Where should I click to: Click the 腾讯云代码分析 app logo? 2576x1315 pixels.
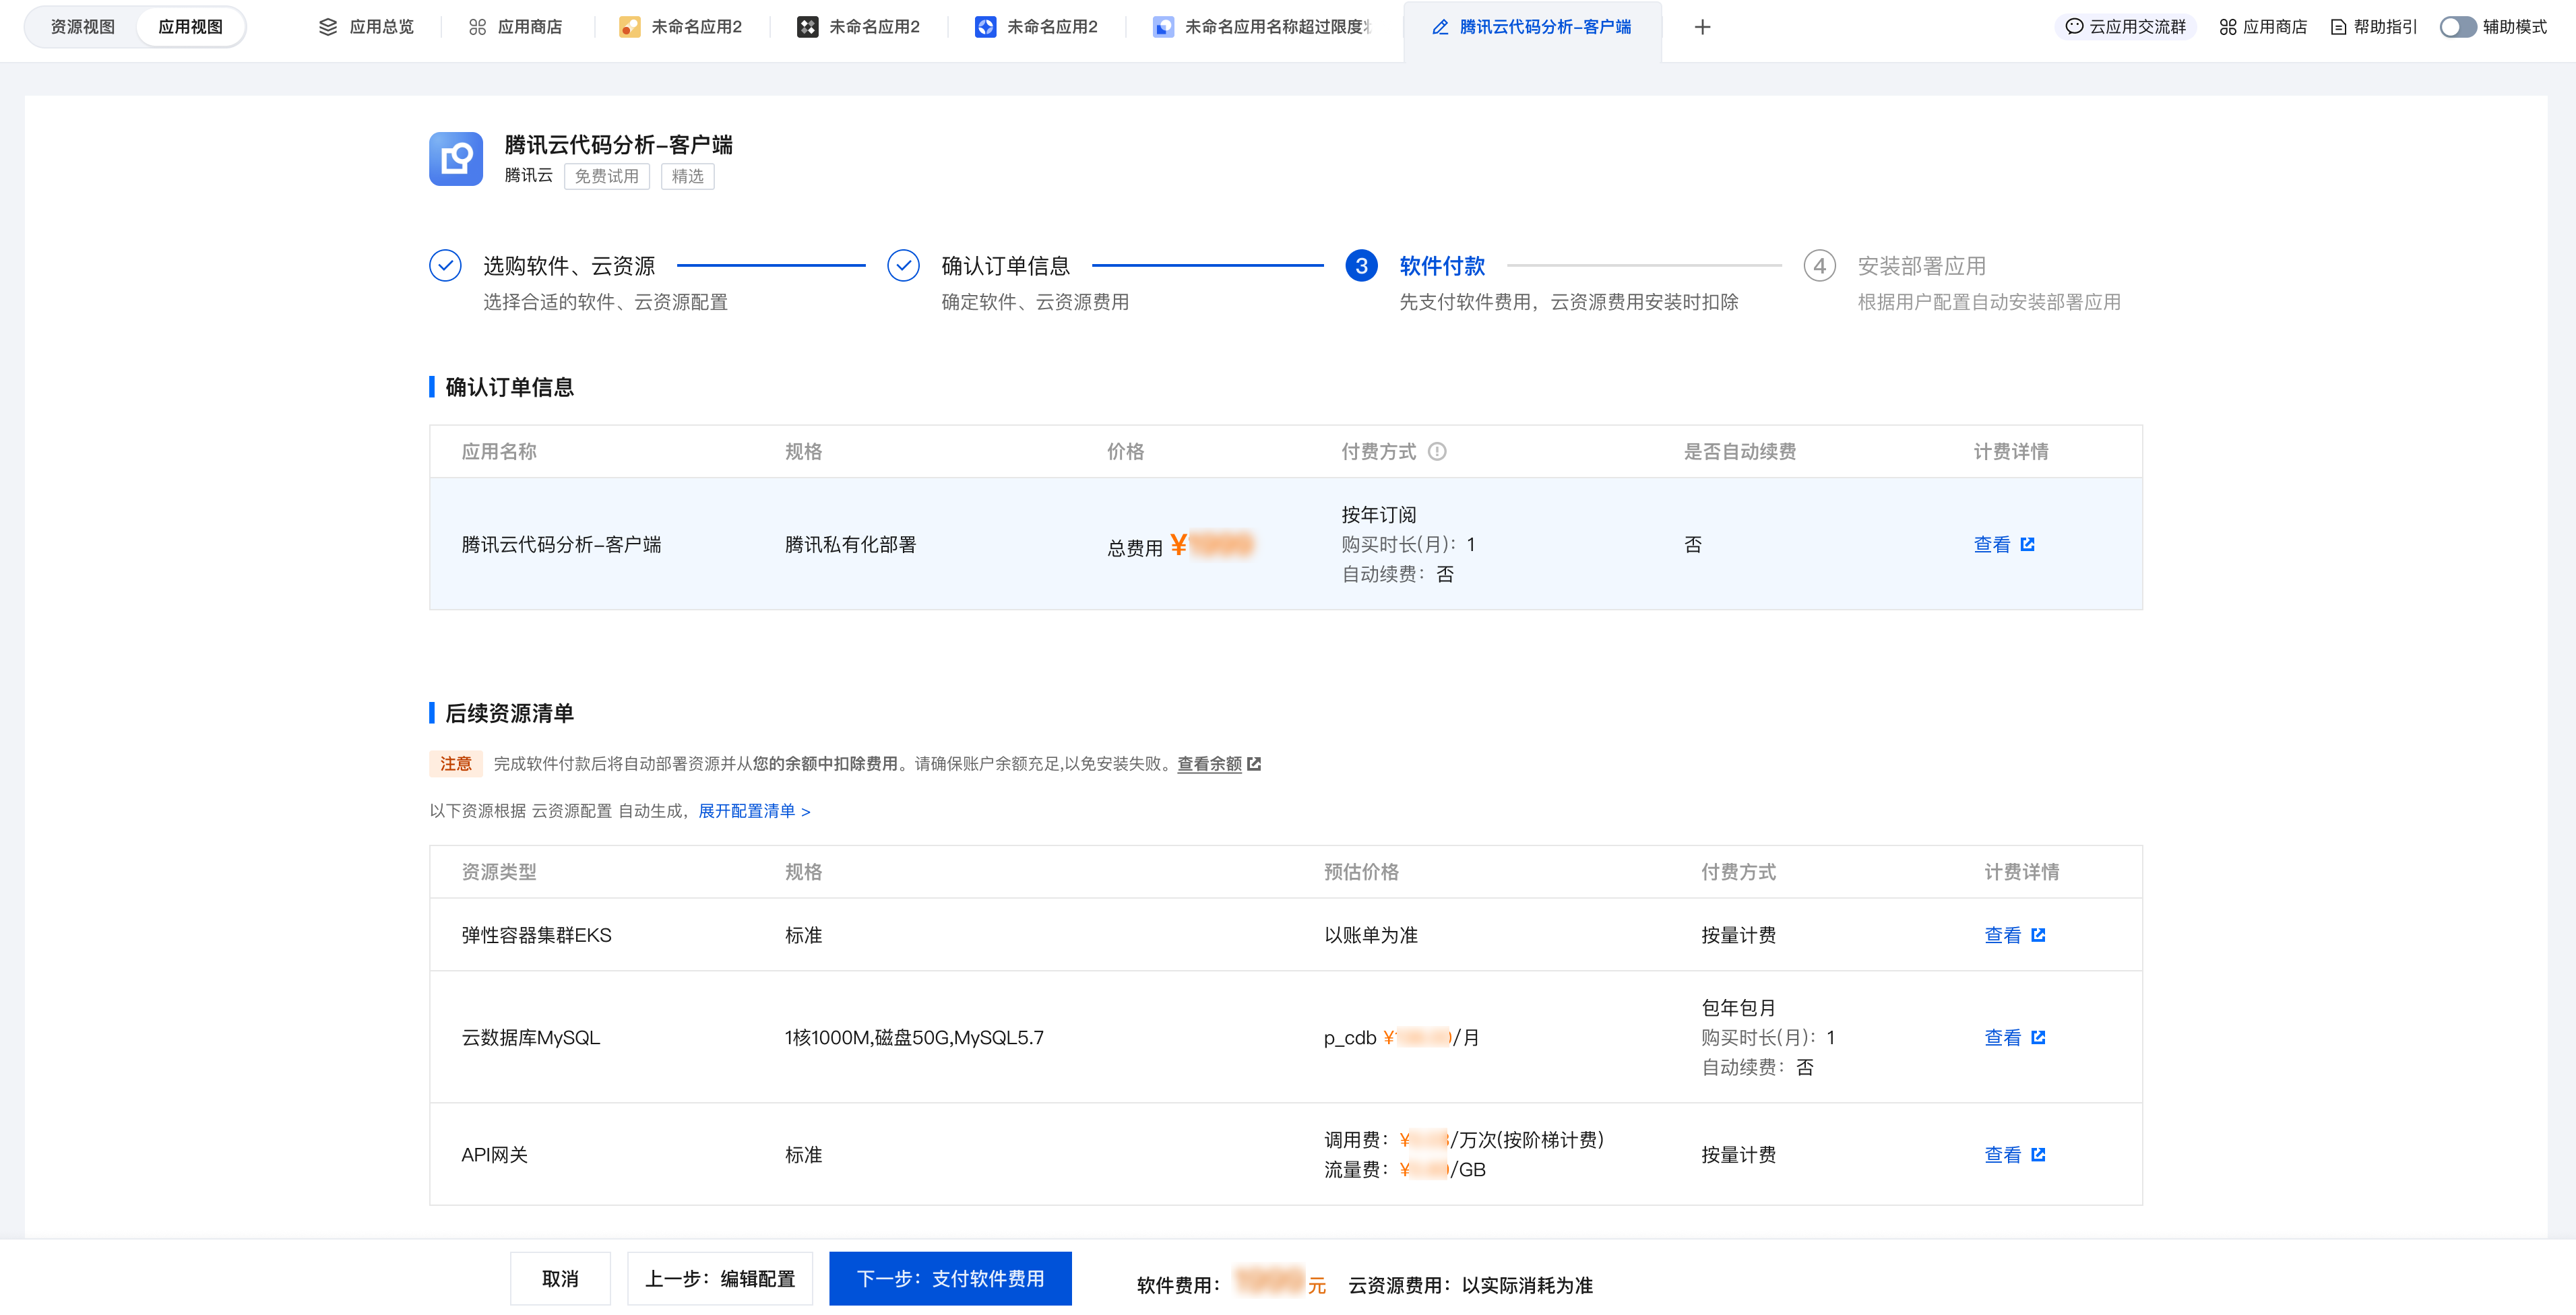click(x=456, y=158)
